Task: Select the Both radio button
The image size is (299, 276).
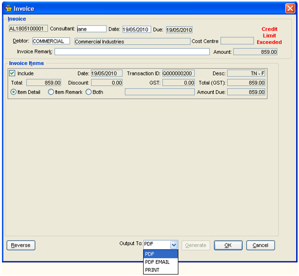Action: pos(88,92)
